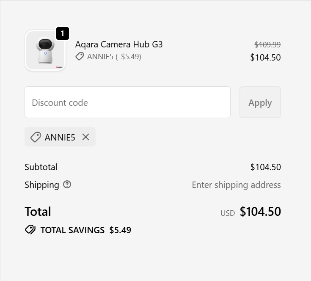311x281 pixels.
Task: Click the tag icon beside ANNIE5 (-$5.49)
Action: coord(80,56)
